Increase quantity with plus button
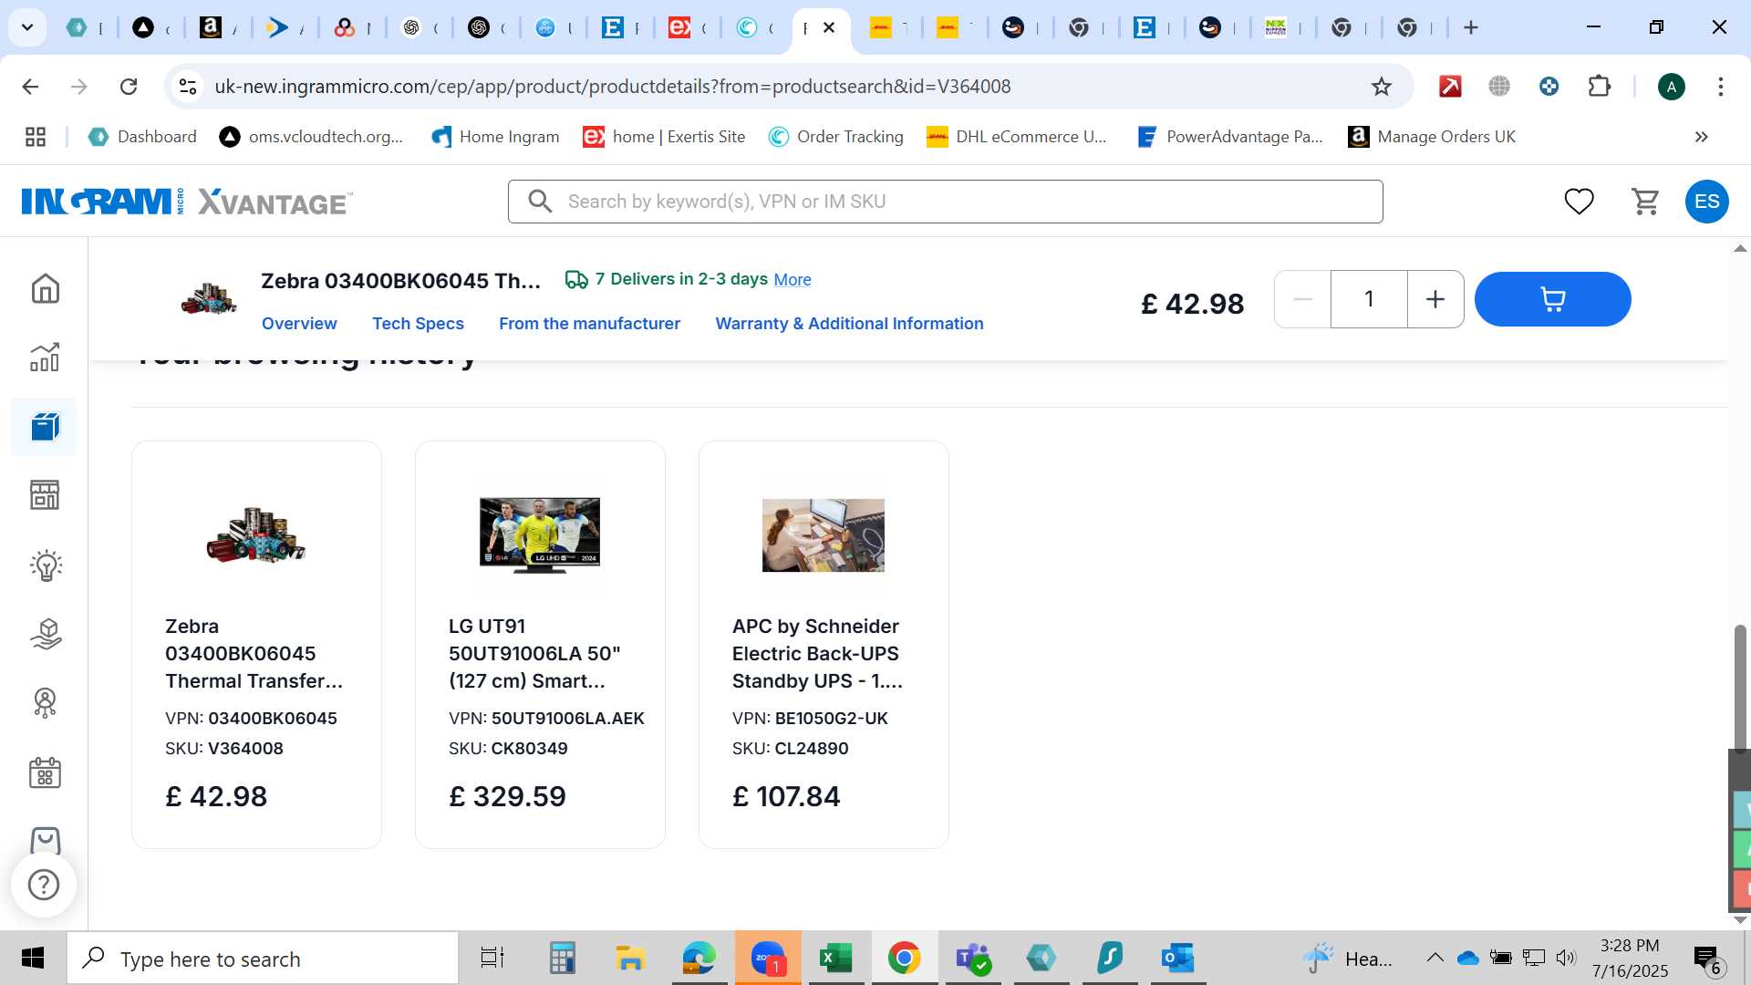 click(x=1435, y=299)
